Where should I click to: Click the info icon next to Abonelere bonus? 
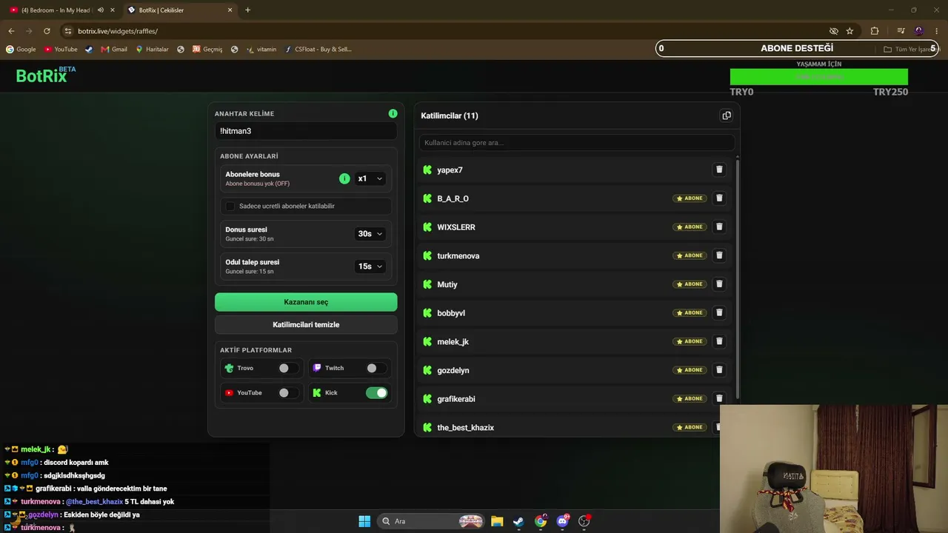point(344,178)
